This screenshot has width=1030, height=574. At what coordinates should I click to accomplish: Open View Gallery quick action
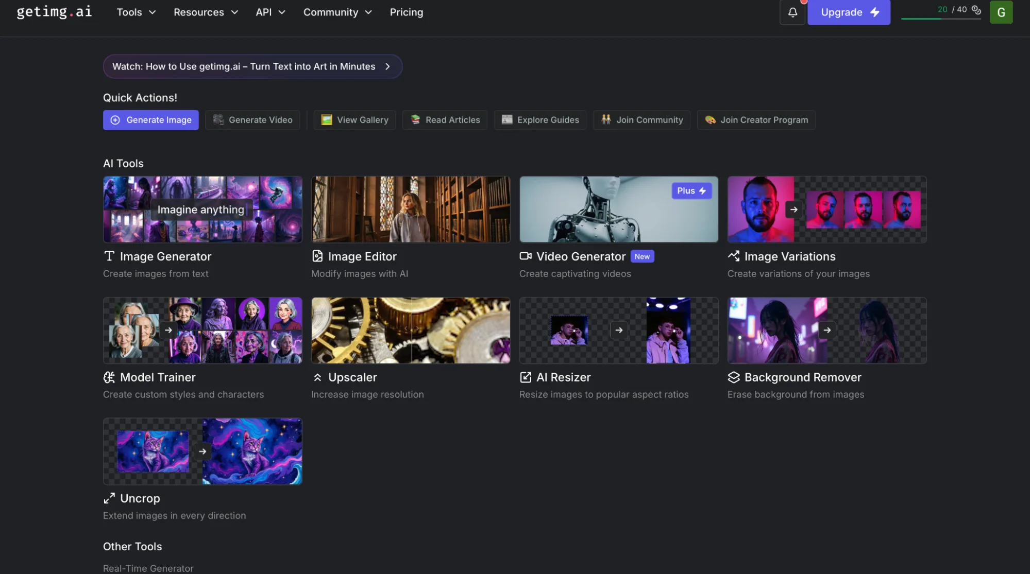(354, 120)
